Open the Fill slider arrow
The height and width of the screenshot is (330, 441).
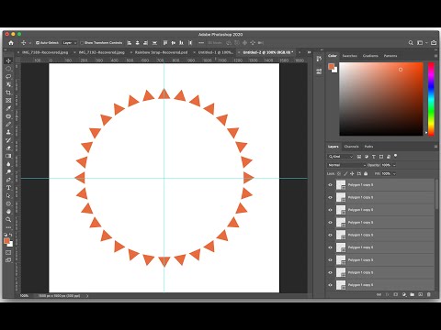point(394,173)
